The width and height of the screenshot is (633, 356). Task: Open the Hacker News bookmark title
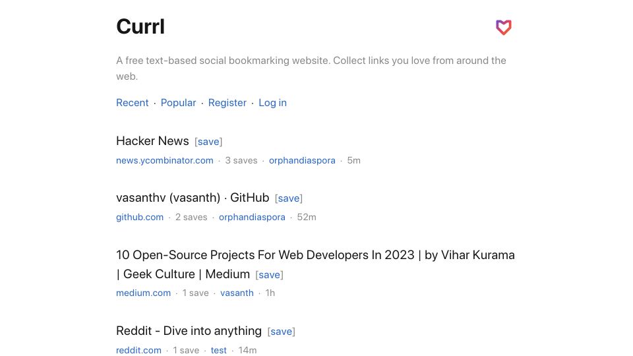152,141
